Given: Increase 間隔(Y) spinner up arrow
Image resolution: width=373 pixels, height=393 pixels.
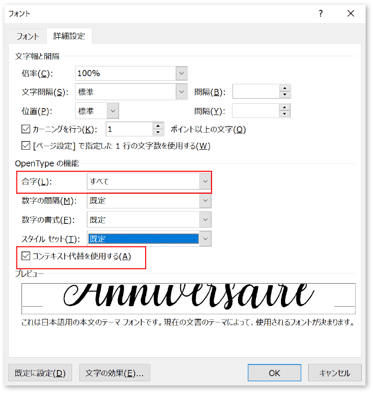Looking at the screenshot, I should [284, 107].
